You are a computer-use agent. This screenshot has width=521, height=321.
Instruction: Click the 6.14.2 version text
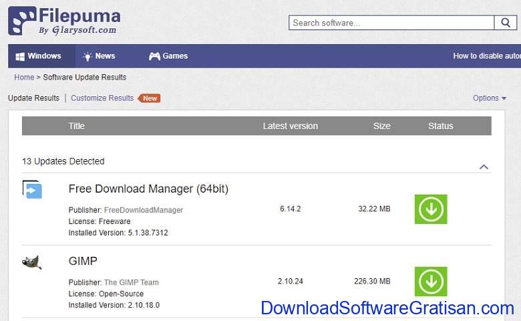tap(290, 209)
